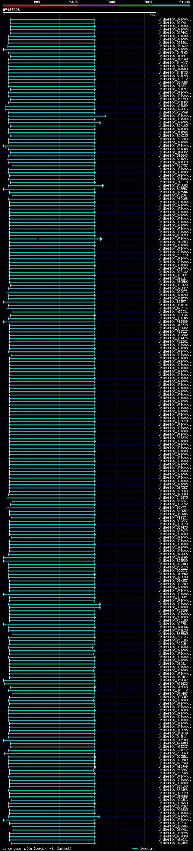Click the UniRef100_P23527 row label
Viewport: 193px width, 851px height.
coord(173,331)
